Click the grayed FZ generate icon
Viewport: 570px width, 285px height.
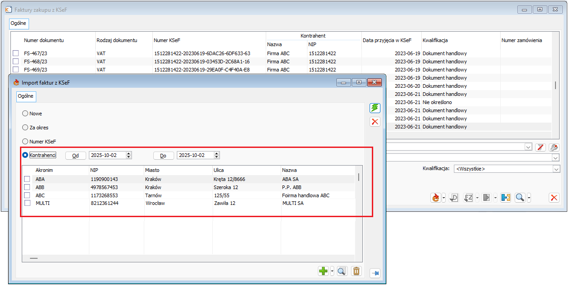[468, 198]
